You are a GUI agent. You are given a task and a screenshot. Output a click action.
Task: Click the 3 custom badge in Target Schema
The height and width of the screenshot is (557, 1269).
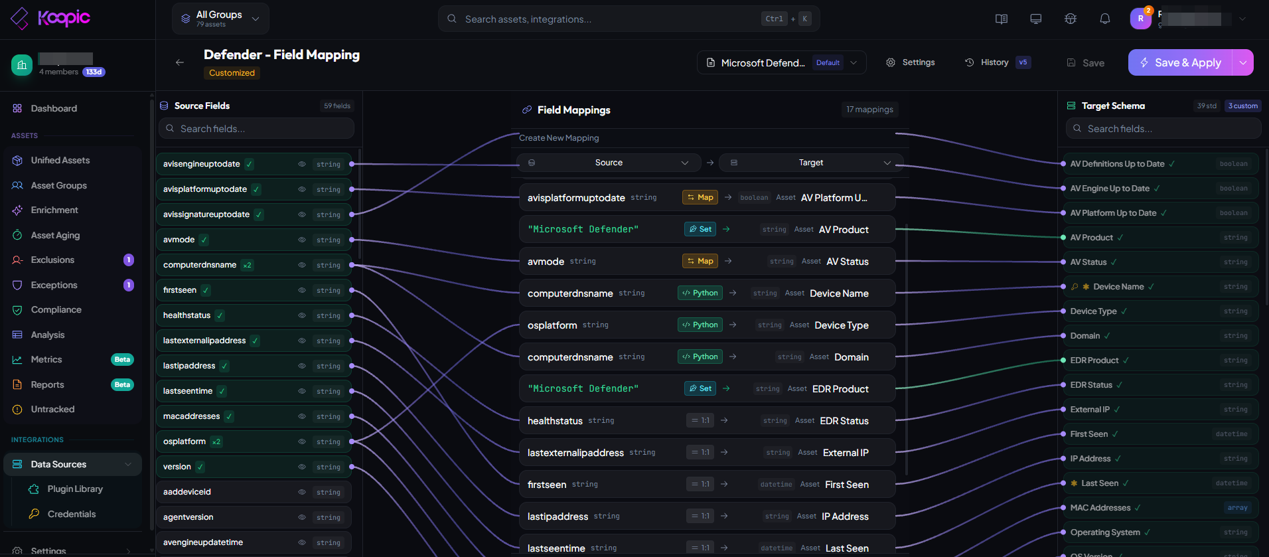[x=1242, y=106]
